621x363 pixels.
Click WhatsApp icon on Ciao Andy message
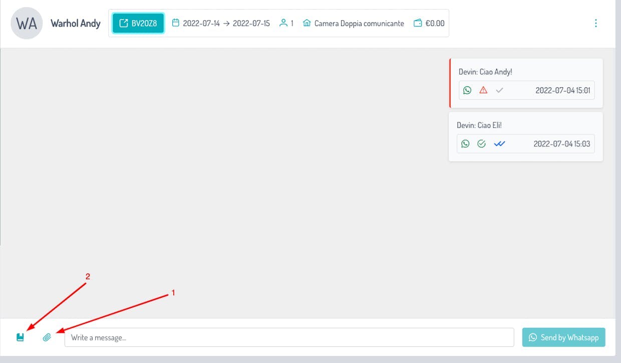point(467,90)
